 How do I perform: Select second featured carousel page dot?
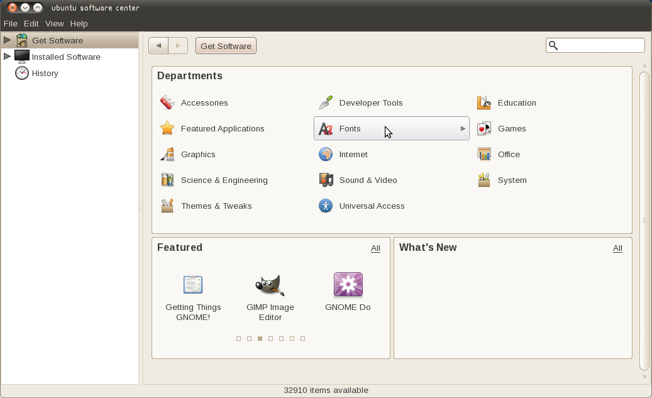249,338
